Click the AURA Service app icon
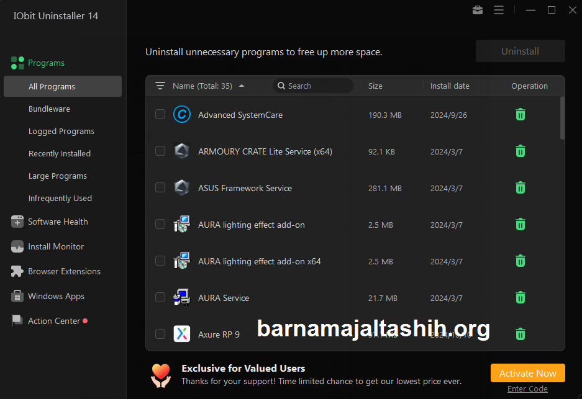The image size is (582, 399). click(x=182, y=297)
